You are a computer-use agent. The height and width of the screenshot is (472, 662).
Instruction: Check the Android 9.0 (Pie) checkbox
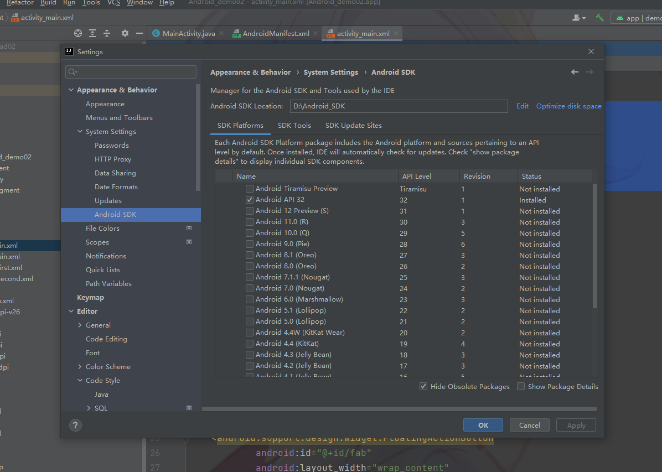coord(250,244)
